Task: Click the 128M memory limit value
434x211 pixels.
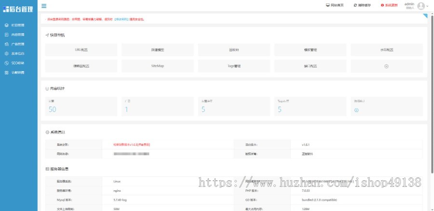Action: click(305, 209)
